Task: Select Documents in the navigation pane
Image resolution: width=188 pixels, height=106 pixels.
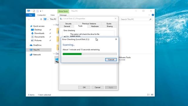Action: (x=39, y=37)
